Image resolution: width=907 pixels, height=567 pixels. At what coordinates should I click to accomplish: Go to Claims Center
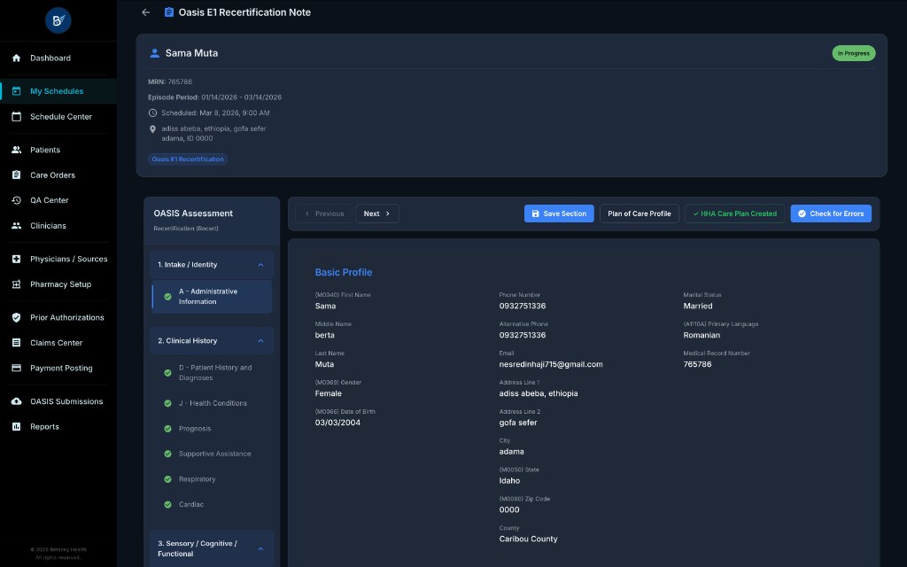pos(58,343)
